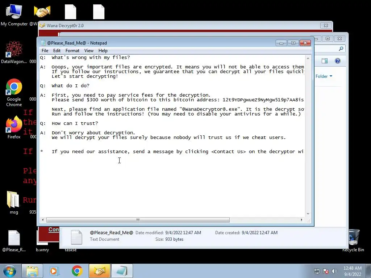Open Windows Media Player from taskbar

click(x=54, y=271)
